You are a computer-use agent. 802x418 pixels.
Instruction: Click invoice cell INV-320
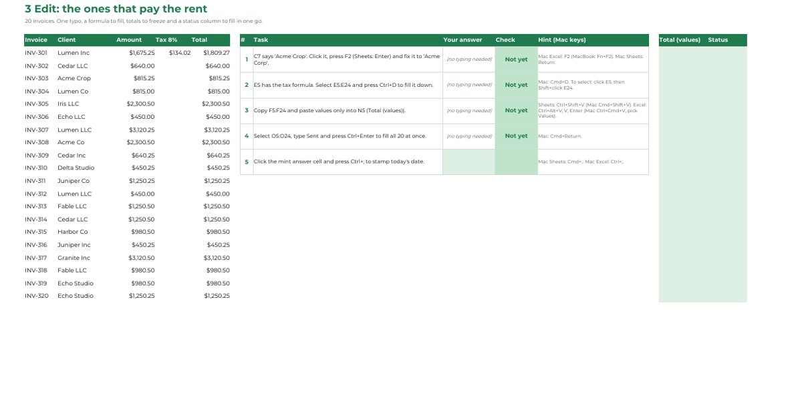click(x=39, y=296)
